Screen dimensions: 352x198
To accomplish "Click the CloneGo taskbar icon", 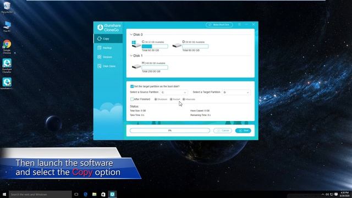I will coord(112,194).
